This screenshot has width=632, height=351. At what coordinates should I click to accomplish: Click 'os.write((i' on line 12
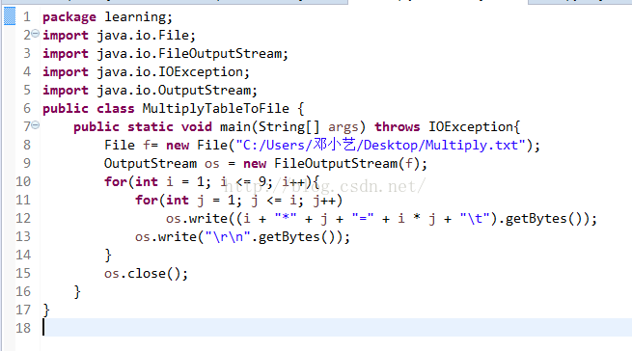click(x=208, y=219)
